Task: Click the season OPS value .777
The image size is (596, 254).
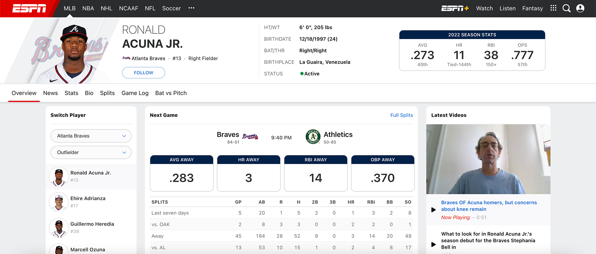Action: pos(522,55)
